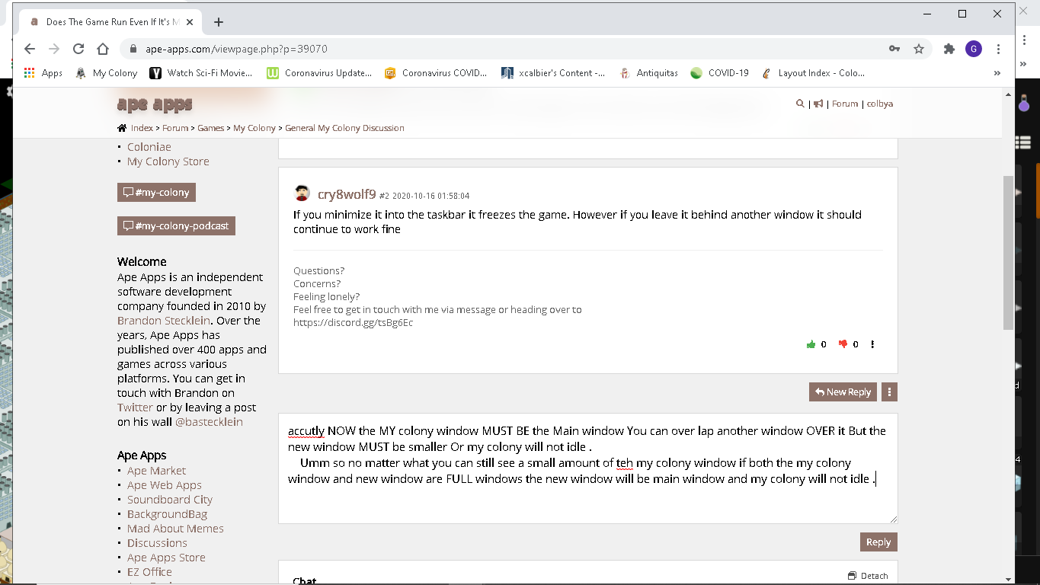Show more bookmarks via the chevron

[997, 73]
